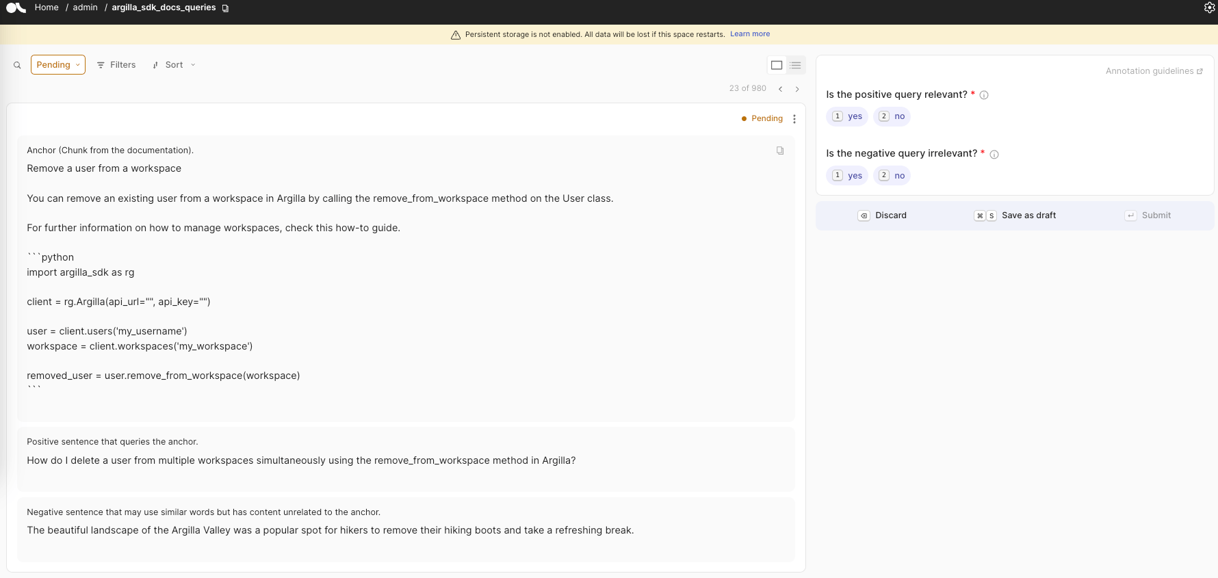Click the search magnifier icon
The image size is (1218, 578).
[17, 65]
